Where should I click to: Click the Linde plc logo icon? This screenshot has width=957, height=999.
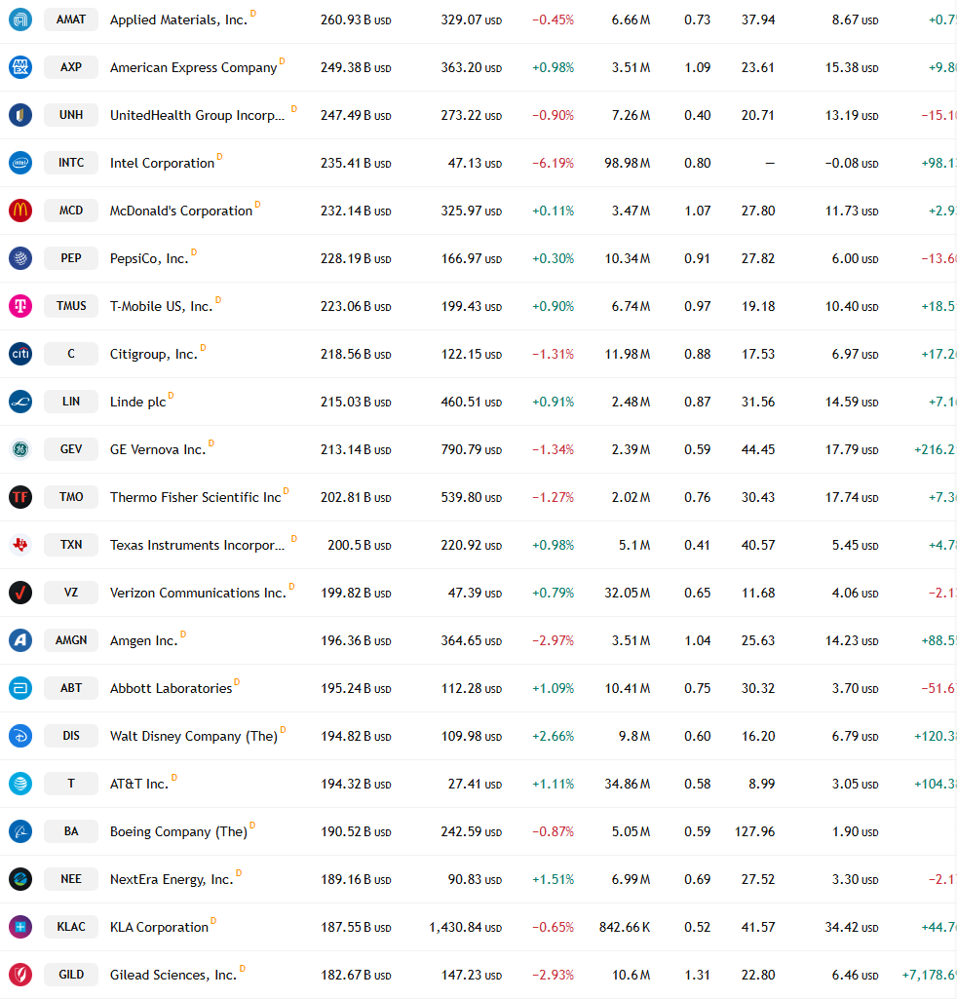[20, 402]
